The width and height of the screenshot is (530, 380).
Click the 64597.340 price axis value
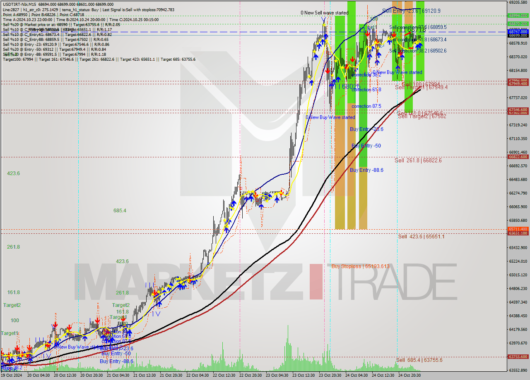coord(518,302)
